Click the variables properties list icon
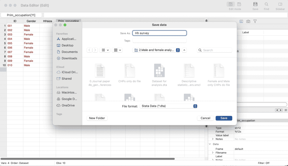Viewport: 288px width, 166px height. coord(241,21)
